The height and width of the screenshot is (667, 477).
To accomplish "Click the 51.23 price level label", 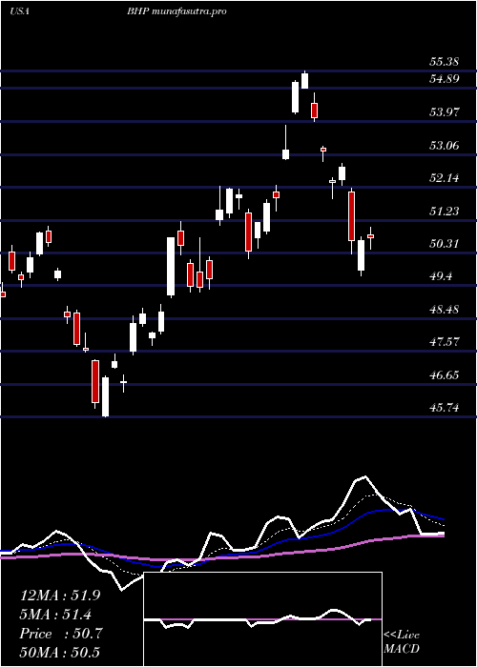I will 444,211.
